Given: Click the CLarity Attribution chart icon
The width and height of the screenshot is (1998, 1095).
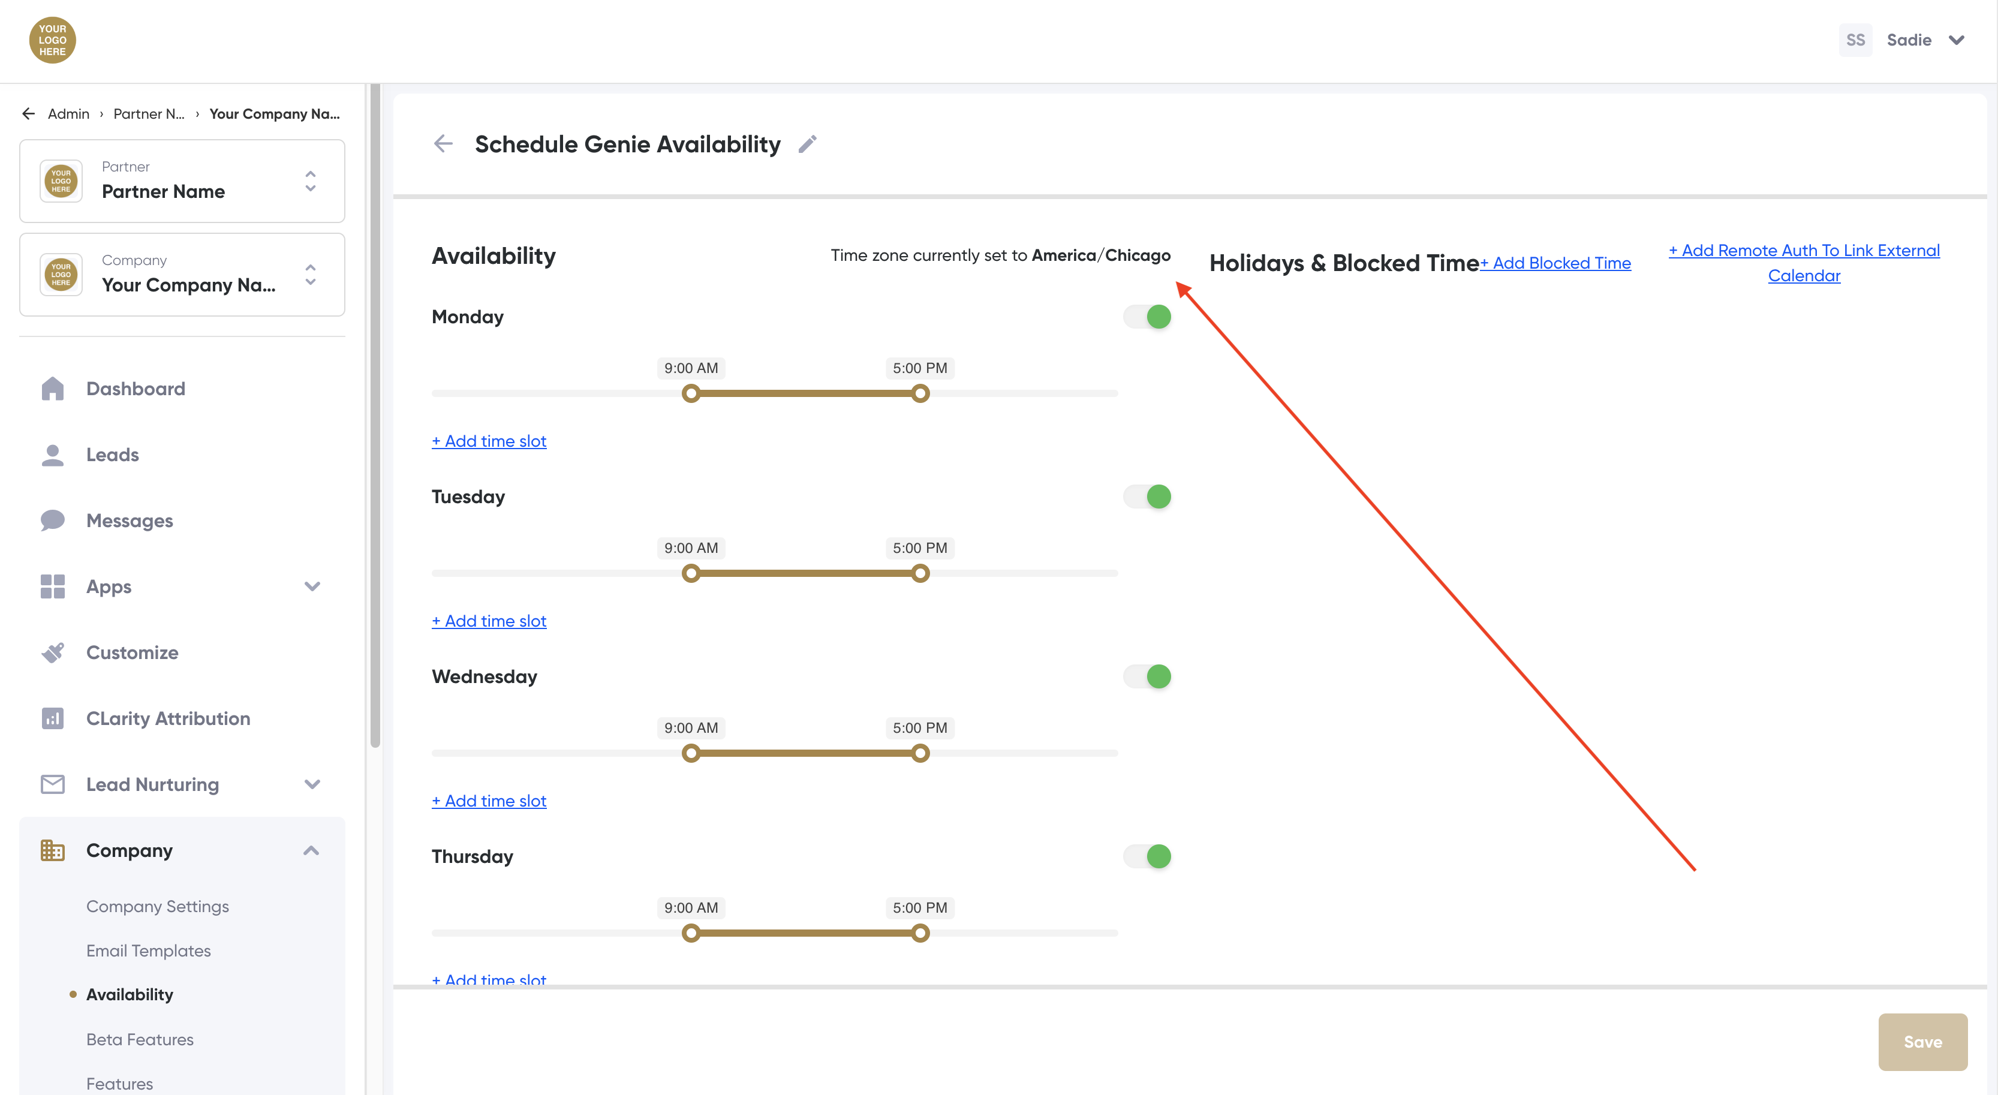Looking at the screenshot, I should (52, 718).
